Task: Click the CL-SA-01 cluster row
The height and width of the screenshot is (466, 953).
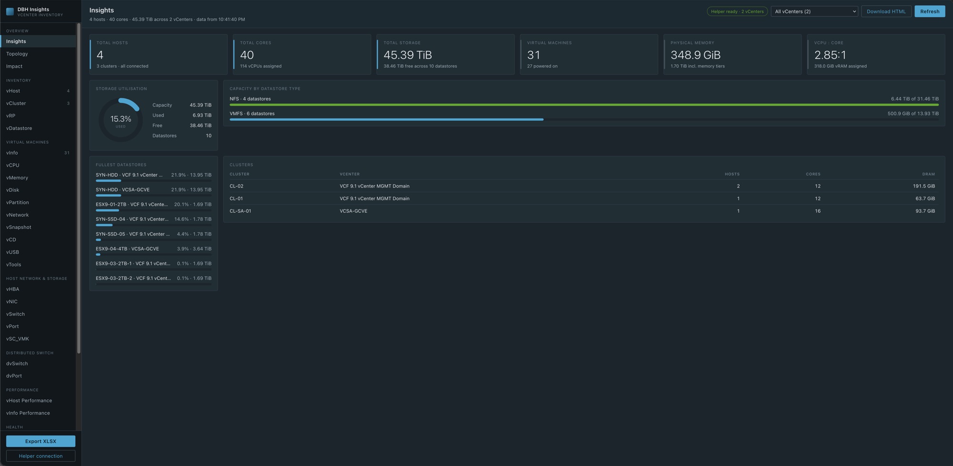Action: point(584,211)
